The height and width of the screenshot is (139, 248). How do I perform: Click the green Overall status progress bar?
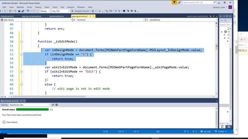[33, 109]
